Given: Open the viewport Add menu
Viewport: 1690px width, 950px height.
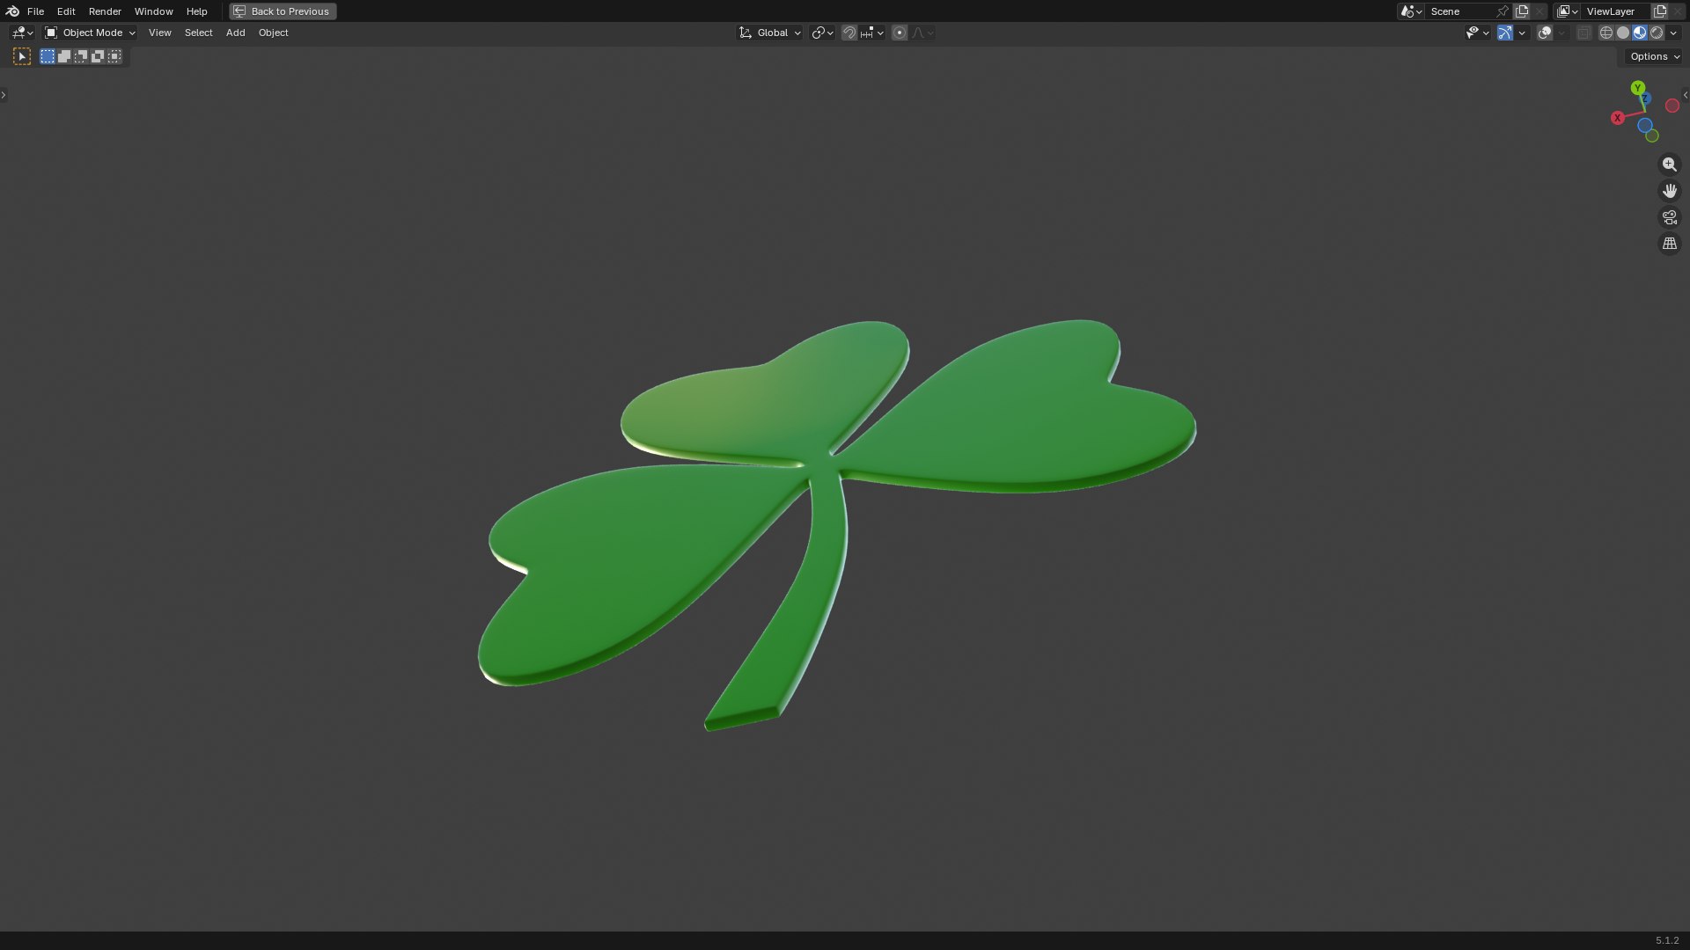Looking at the screenshot, I should tap(235, 33).
